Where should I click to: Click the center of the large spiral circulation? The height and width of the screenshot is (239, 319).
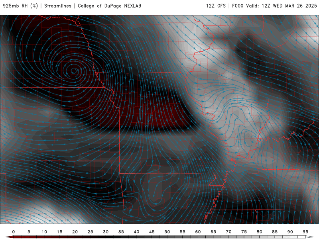[74, 71]
